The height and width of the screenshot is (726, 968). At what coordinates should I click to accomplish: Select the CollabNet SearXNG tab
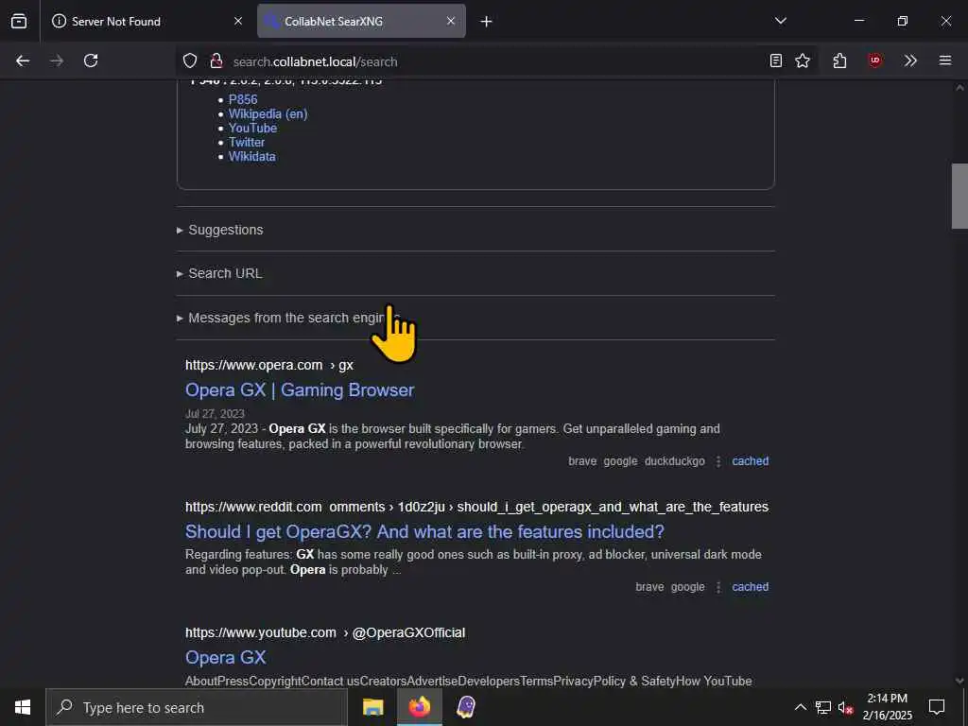click(361, 21)
